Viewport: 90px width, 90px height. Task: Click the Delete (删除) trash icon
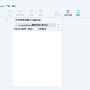41,11
